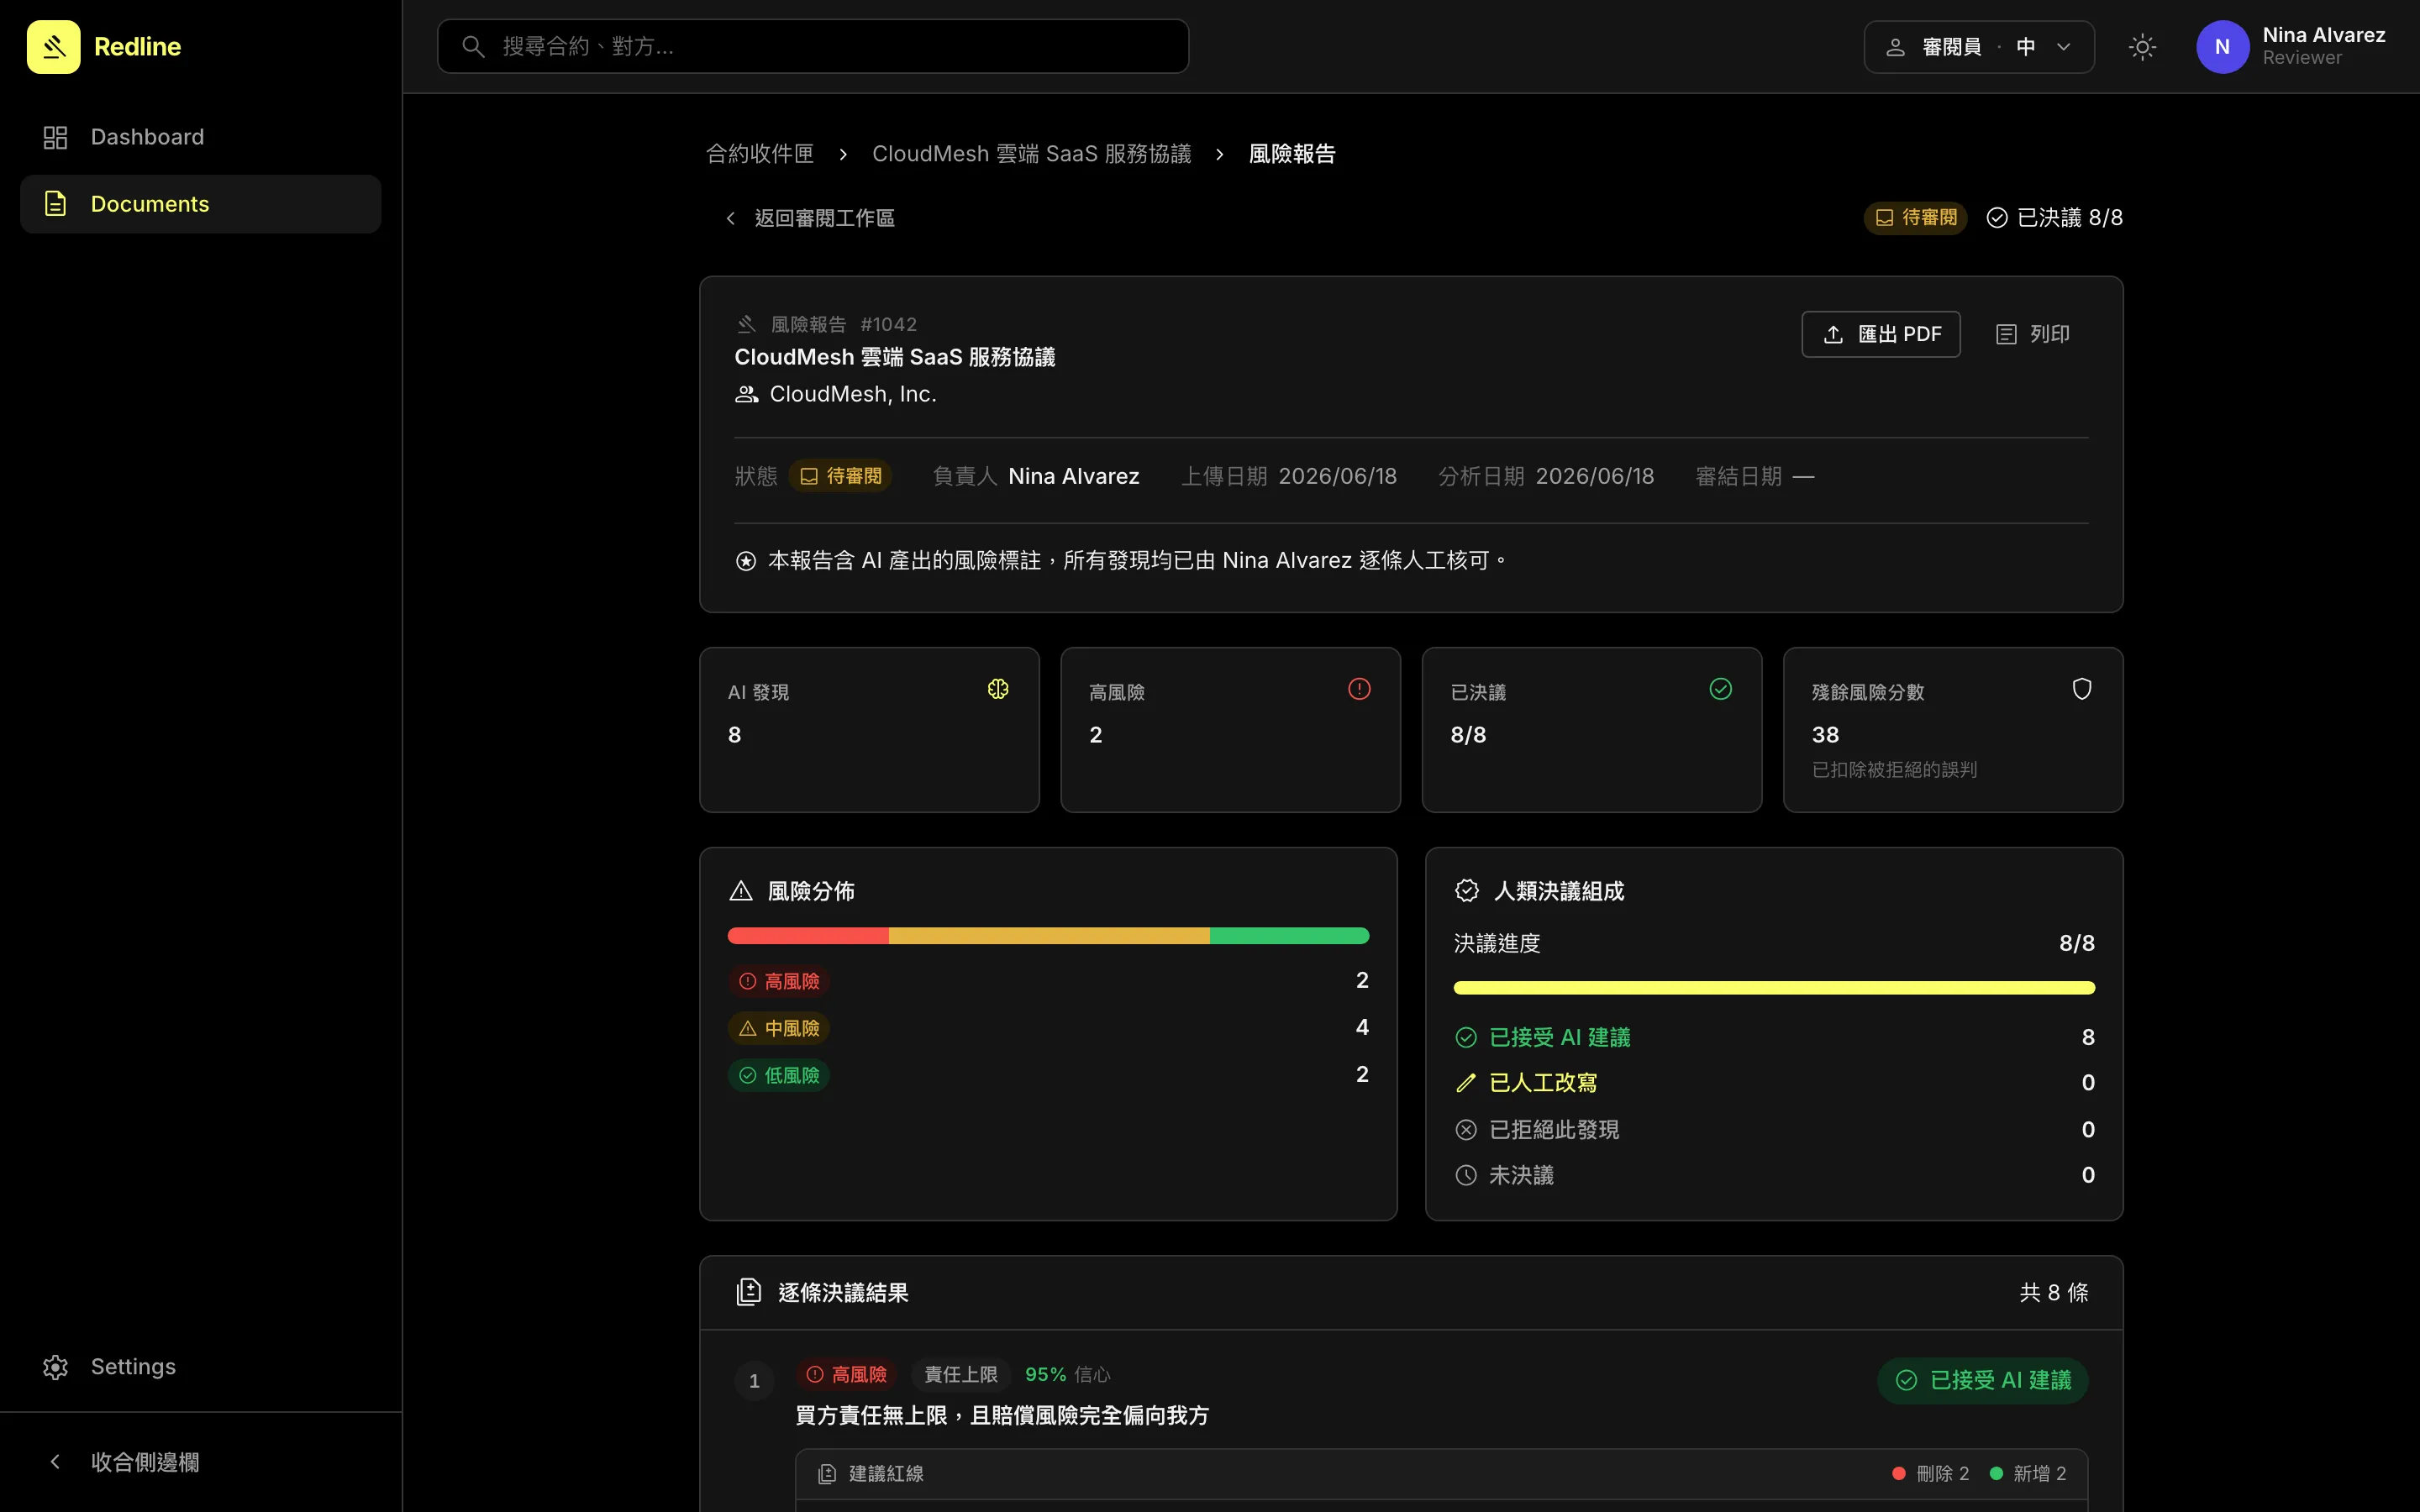Viewport: 2420px width, 1512px height.
Task: Click 刪除 2 indicator in 建議紅線
Action: pyautogui.click(x=1930, y=1474)
